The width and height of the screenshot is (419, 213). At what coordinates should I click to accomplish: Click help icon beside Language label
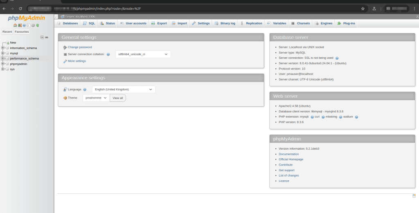click(85, 90)
